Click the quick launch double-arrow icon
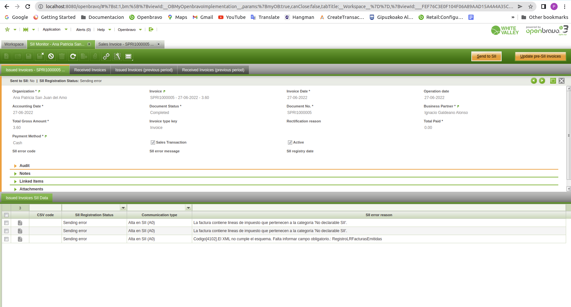Viewport: 571px width, 307px height. pos(26,29)
